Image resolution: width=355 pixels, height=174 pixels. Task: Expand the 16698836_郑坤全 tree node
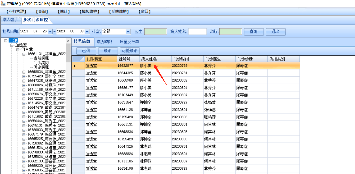[24, 72]
